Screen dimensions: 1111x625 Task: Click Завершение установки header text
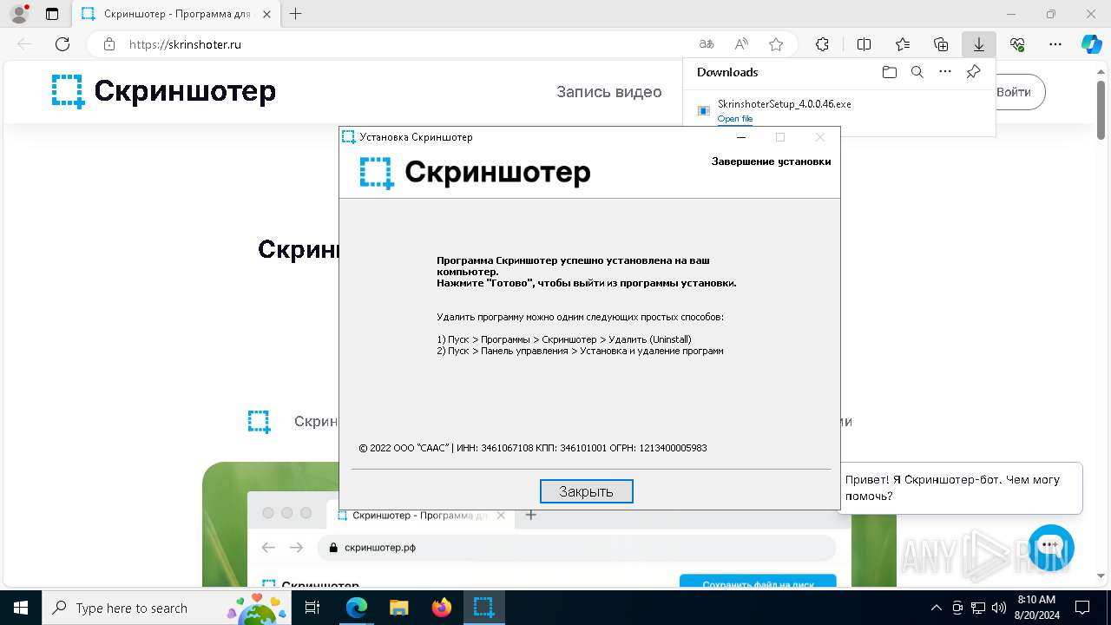771,161
